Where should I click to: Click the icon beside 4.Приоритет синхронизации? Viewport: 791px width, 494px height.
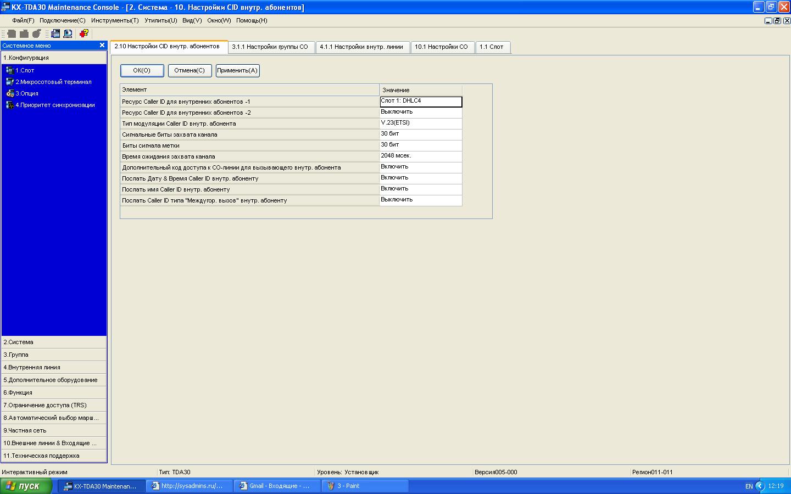(10, 105)
